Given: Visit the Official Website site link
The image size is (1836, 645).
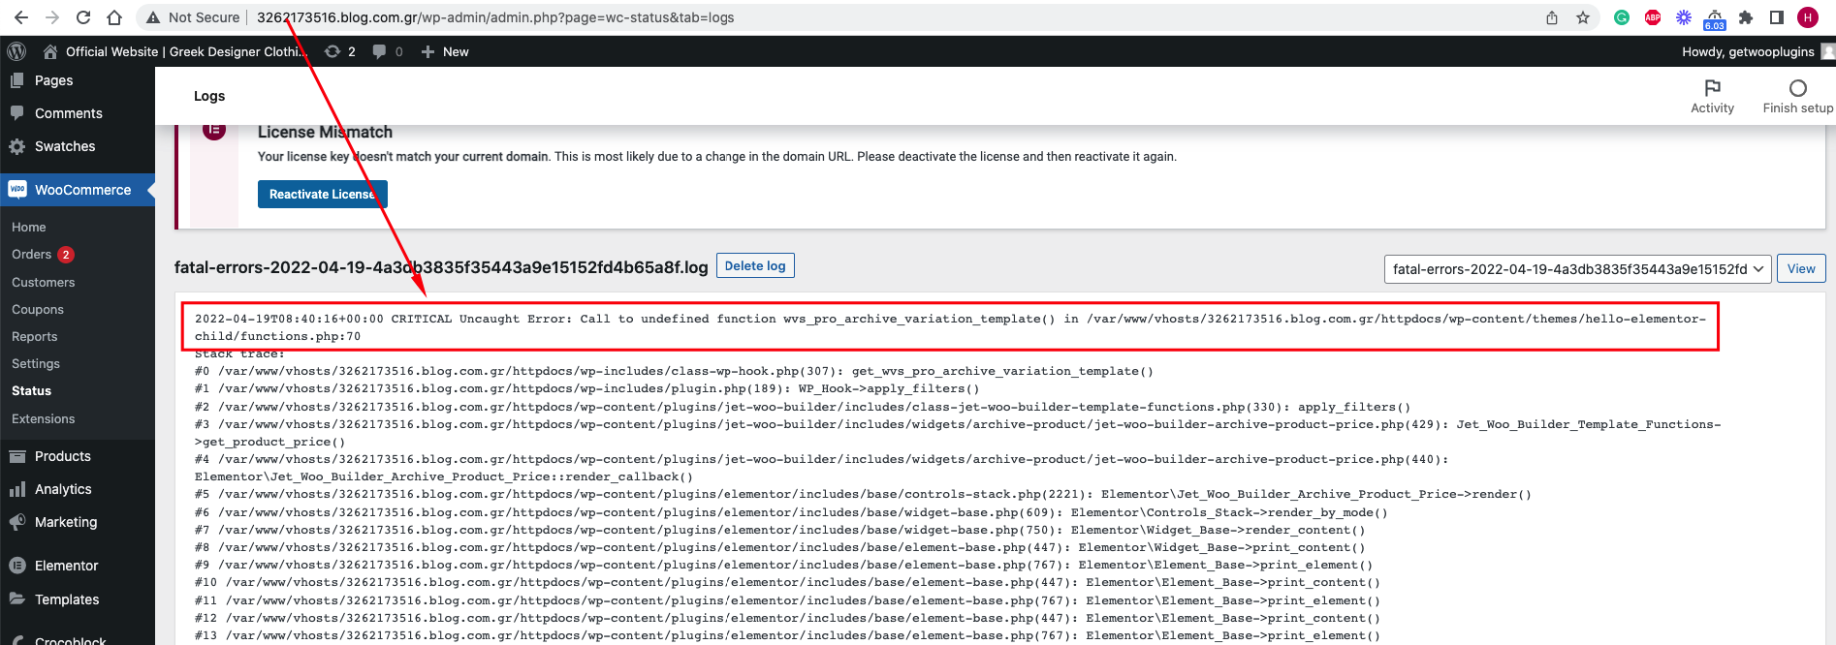Looking at the screenshot, I should pos(176,51).
